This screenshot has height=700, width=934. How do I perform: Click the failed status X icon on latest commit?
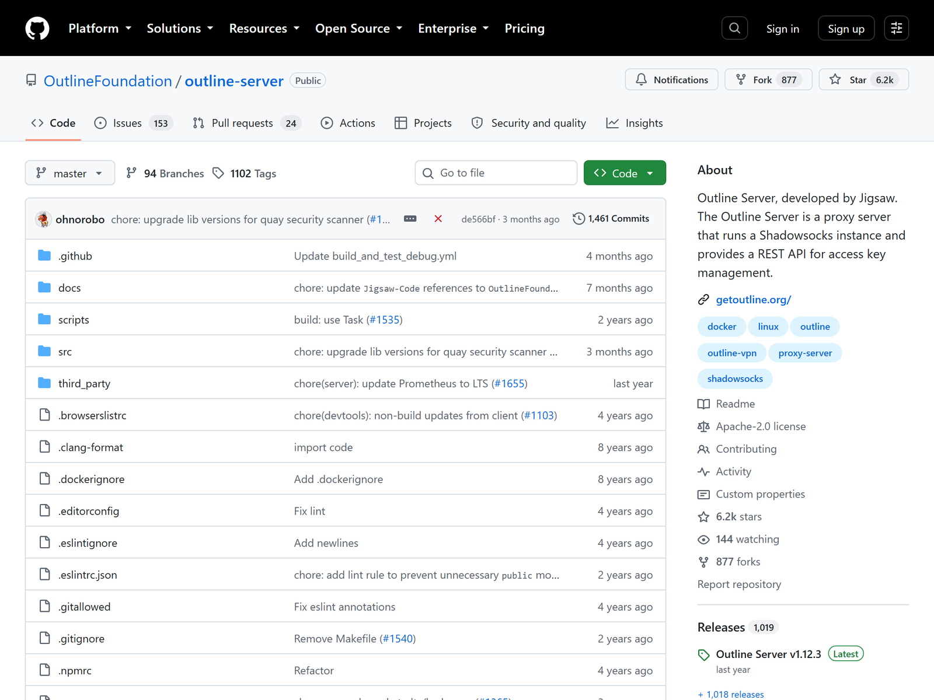(x=438, y=219)
